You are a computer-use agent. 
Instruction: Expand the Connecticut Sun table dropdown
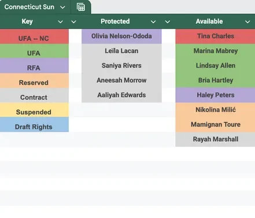[62, 8]
